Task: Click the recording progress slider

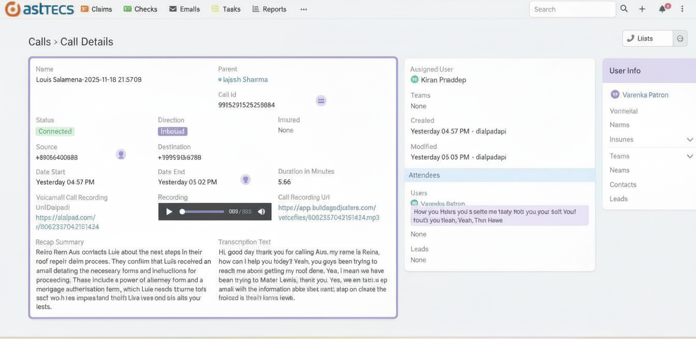Action: click(202, 212)
